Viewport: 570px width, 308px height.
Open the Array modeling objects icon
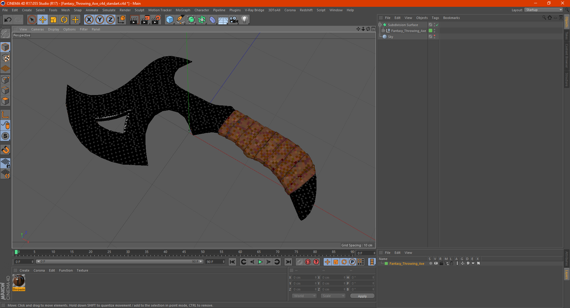pyautogui.click(x=202, y=20)
